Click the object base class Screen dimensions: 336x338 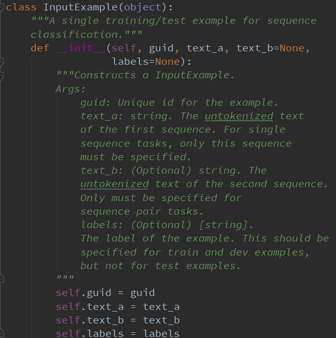143,7
